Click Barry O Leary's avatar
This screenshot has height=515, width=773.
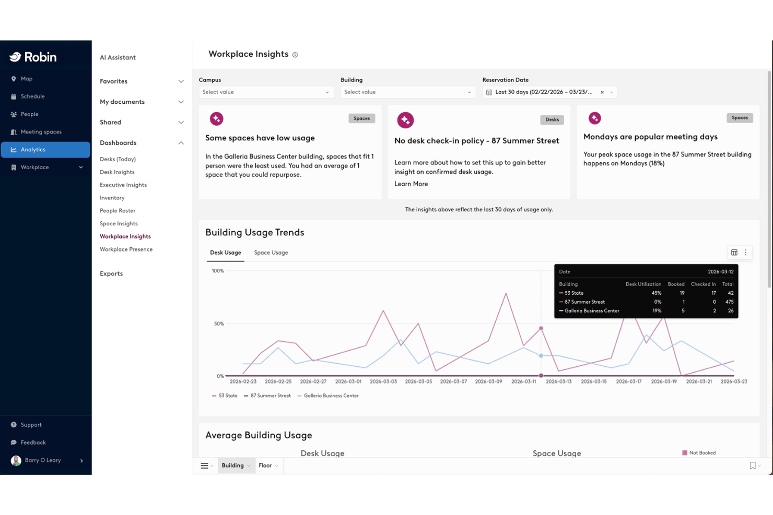(16, 460)
